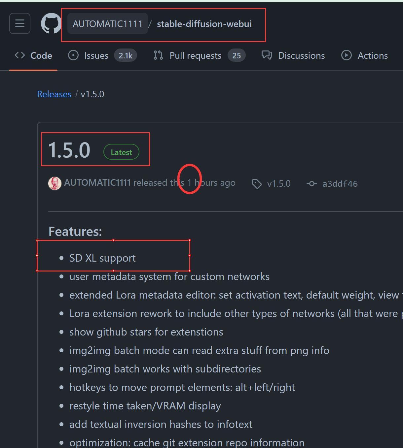
Task: Click 'extended Lora metadata editor' list item
Action: [x=236, y=295]
